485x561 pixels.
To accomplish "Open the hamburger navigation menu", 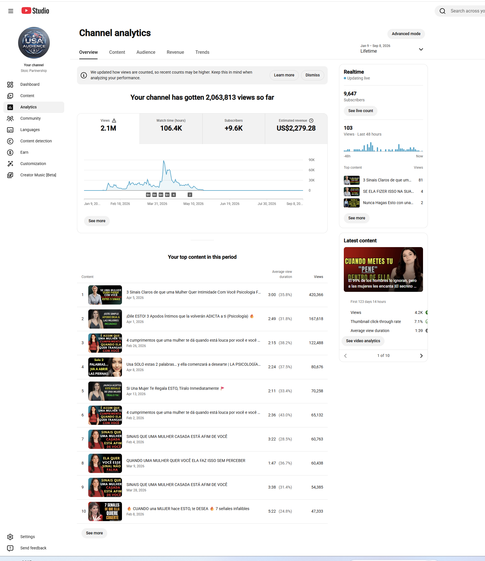I will tap(11, 11).
